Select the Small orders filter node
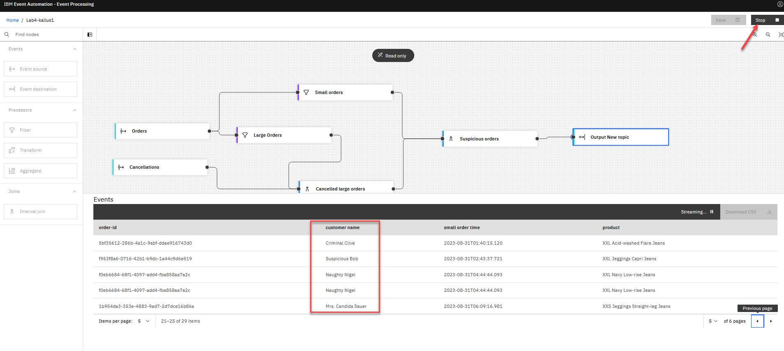This screenshot has width=784, height=351. (x=345, y=93)
